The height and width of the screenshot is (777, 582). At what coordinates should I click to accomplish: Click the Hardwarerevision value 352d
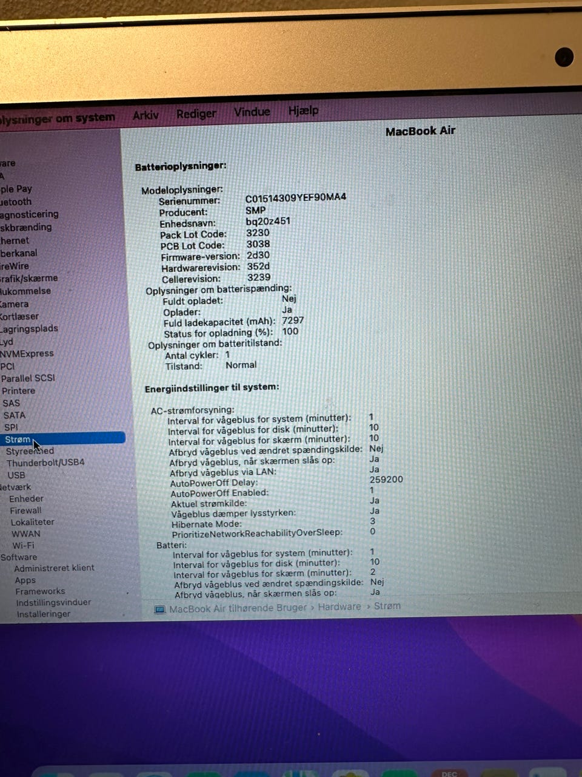pyautogui.click(x=258, y=266)
